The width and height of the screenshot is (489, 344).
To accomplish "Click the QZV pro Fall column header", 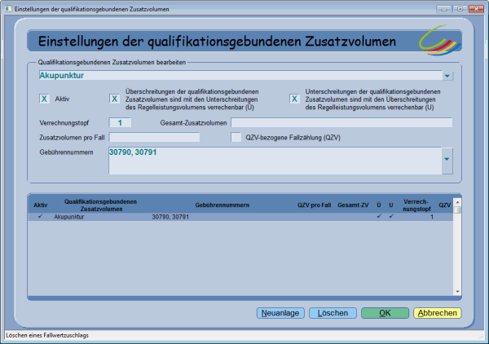I will 314,205.
